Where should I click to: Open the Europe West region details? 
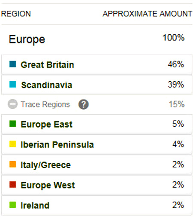point(96,185)
